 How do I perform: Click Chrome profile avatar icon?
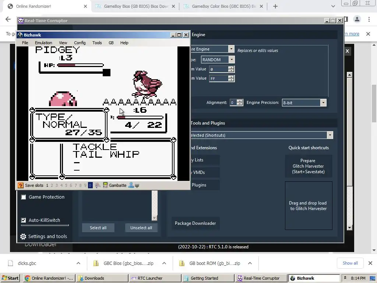click(357, 19)
